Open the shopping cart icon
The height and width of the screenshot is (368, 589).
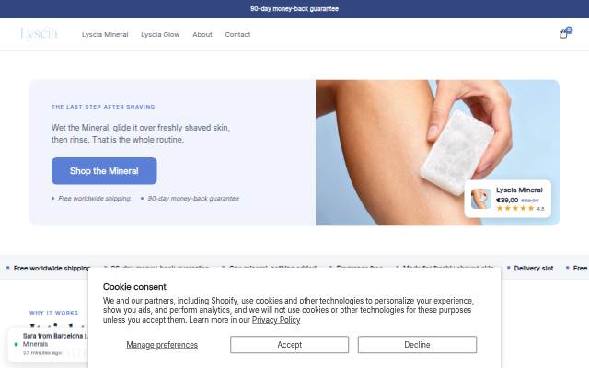coord(564,33)
